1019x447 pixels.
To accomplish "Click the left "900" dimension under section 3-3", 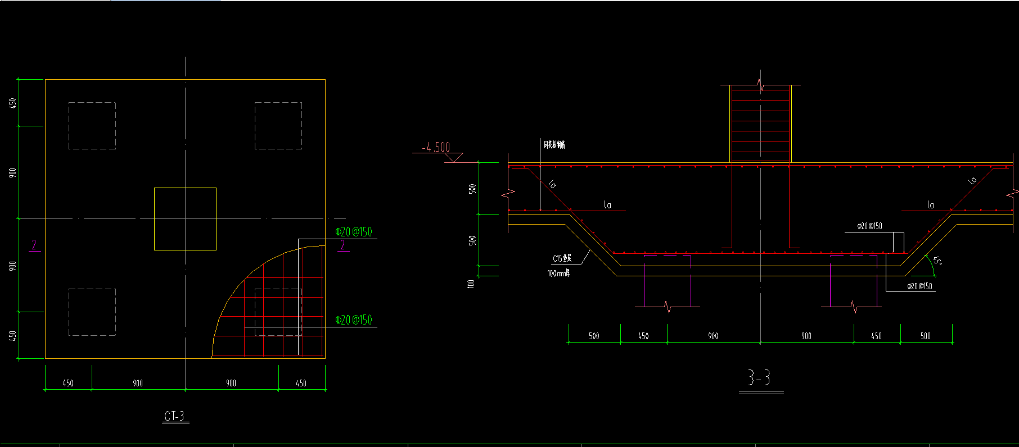I will click(x=713, y=336).
